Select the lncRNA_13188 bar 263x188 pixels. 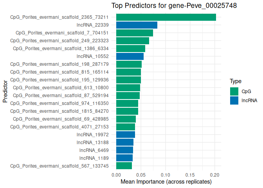(125, 142)
